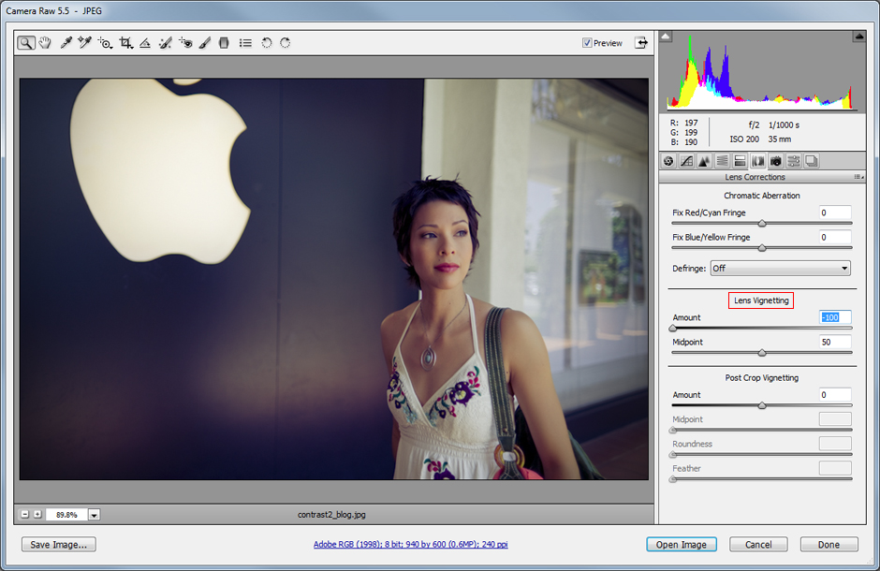Toggle full screen mode icon

tap(641, 43)
